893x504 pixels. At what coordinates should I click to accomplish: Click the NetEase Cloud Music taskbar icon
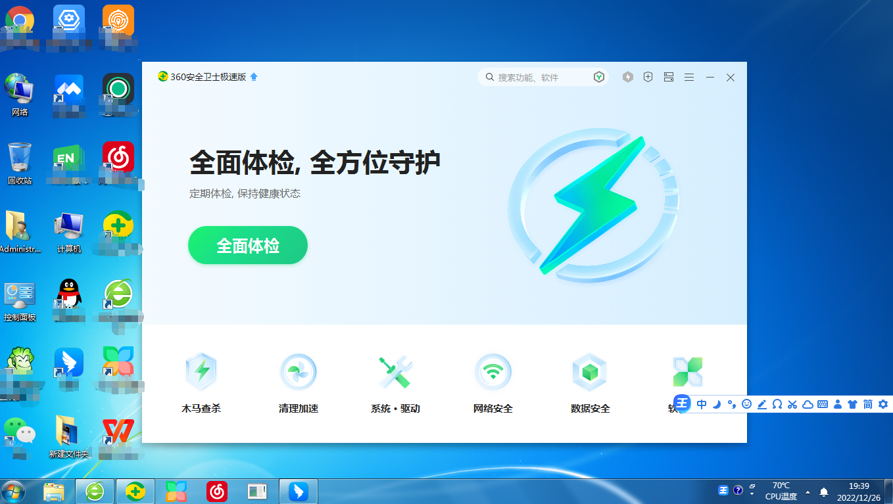217,492
